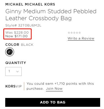Click the Michael Michael Kors brand name
This screenshot has height=109, width=104.
point(30,4)
